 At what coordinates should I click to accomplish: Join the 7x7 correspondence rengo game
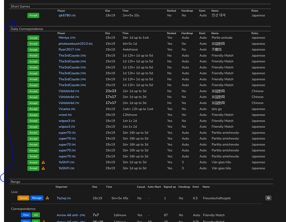point(35,215)
